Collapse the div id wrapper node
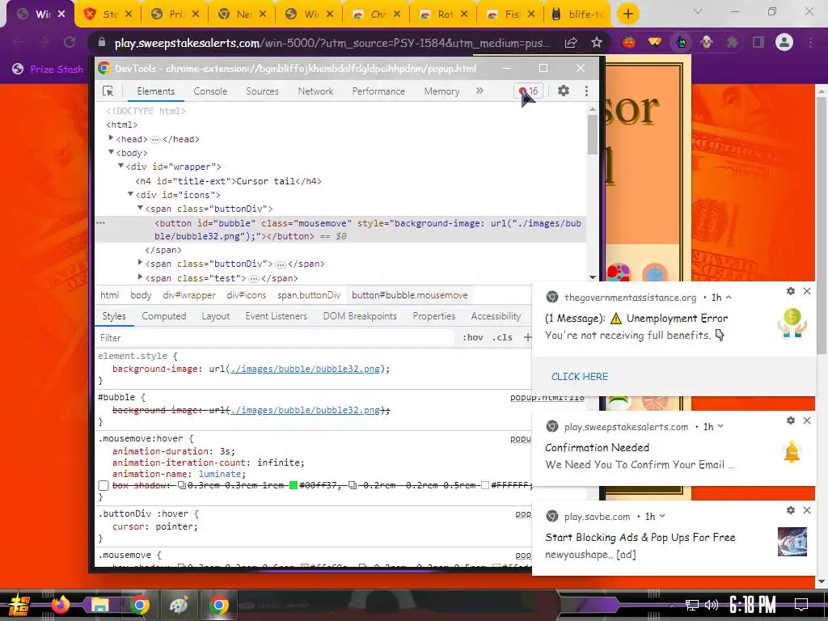Viewport: 828px width, 621px height. click(121, 166)
